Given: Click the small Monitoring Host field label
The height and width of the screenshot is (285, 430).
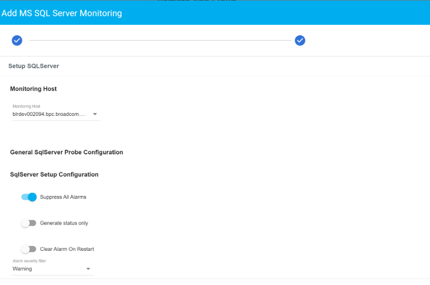Looking at the screenshot, I should coord(26,106).
